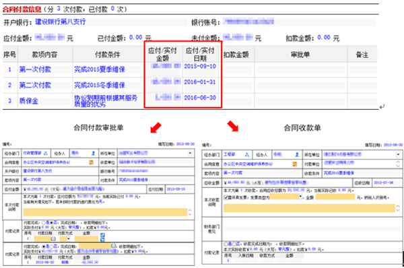The image size is (404, 268).
Task: Select 是 radio in receipt form payment record
Action: [x=226, y=244]
